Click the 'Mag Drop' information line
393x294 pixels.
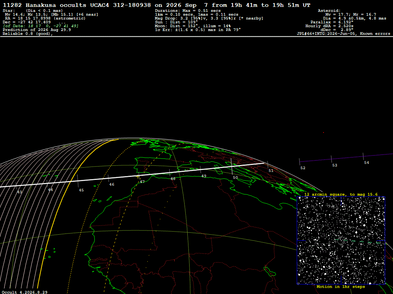pyautogui.click(x=209, y=18)
